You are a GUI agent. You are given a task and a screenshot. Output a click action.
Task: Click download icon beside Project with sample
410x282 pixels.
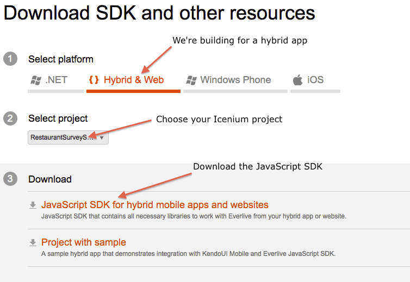[x=33, y=242]
